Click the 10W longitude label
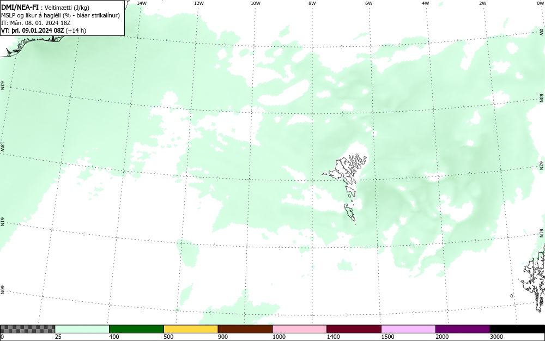This screenshot has width=545, height=341. tap(256, 3)
